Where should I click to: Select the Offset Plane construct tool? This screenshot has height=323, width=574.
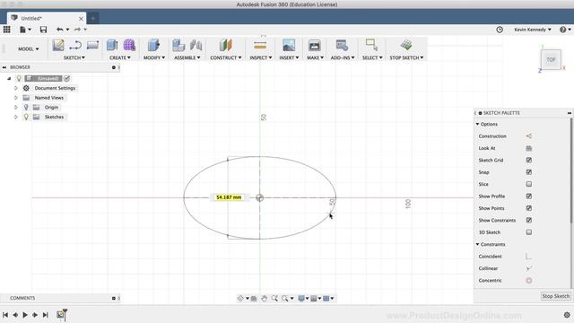pyautogui.click(x=225, y=45)
